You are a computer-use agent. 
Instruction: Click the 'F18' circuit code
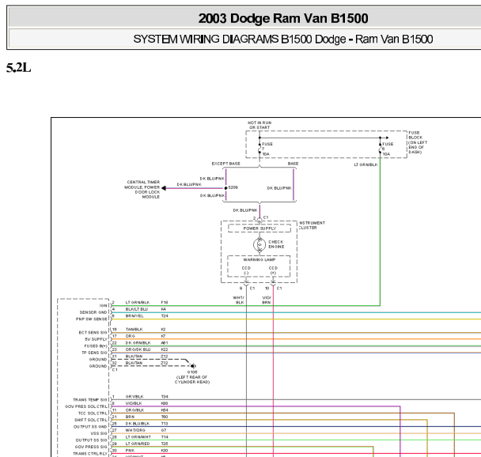point(164,303)
